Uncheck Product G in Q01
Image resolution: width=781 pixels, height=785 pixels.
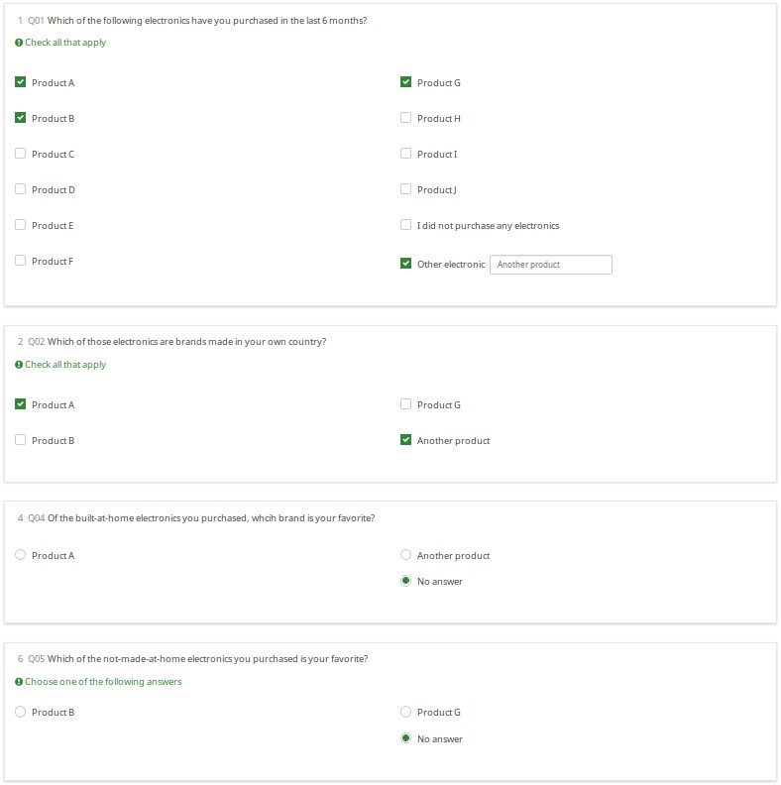tap(405, 82)
